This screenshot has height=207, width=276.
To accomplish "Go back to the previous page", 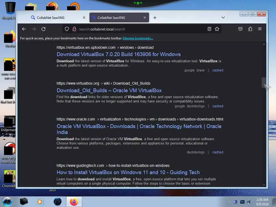I will click(24, 29).
